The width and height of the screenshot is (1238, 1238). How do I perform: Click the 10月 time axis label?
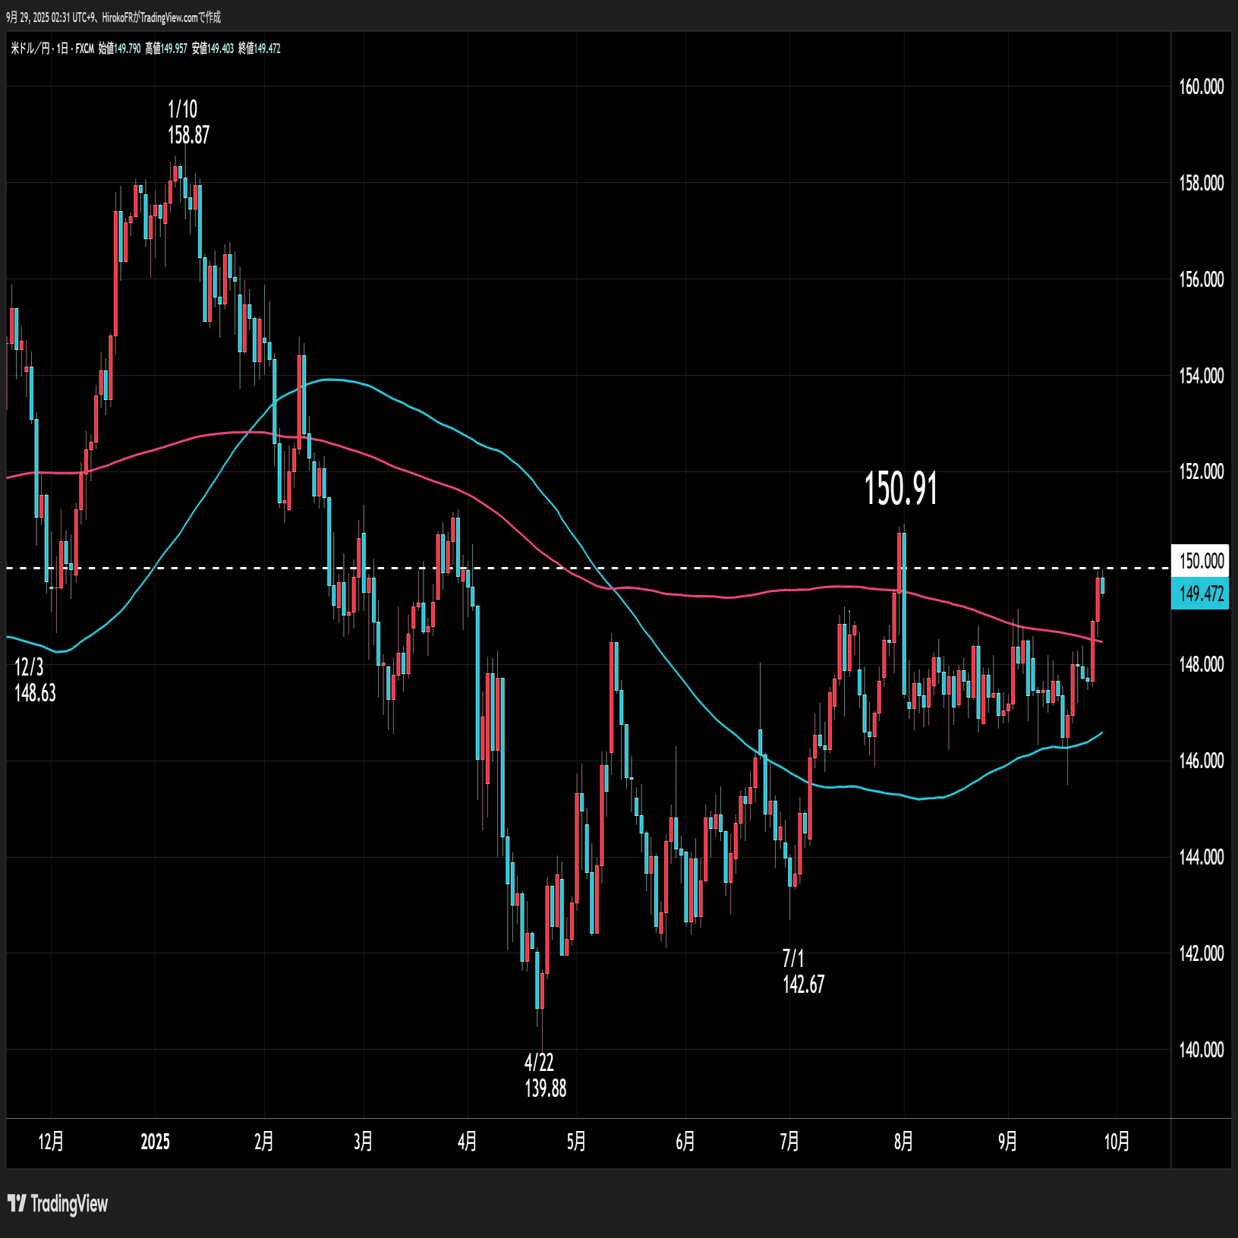[x=1117, y=1142]
